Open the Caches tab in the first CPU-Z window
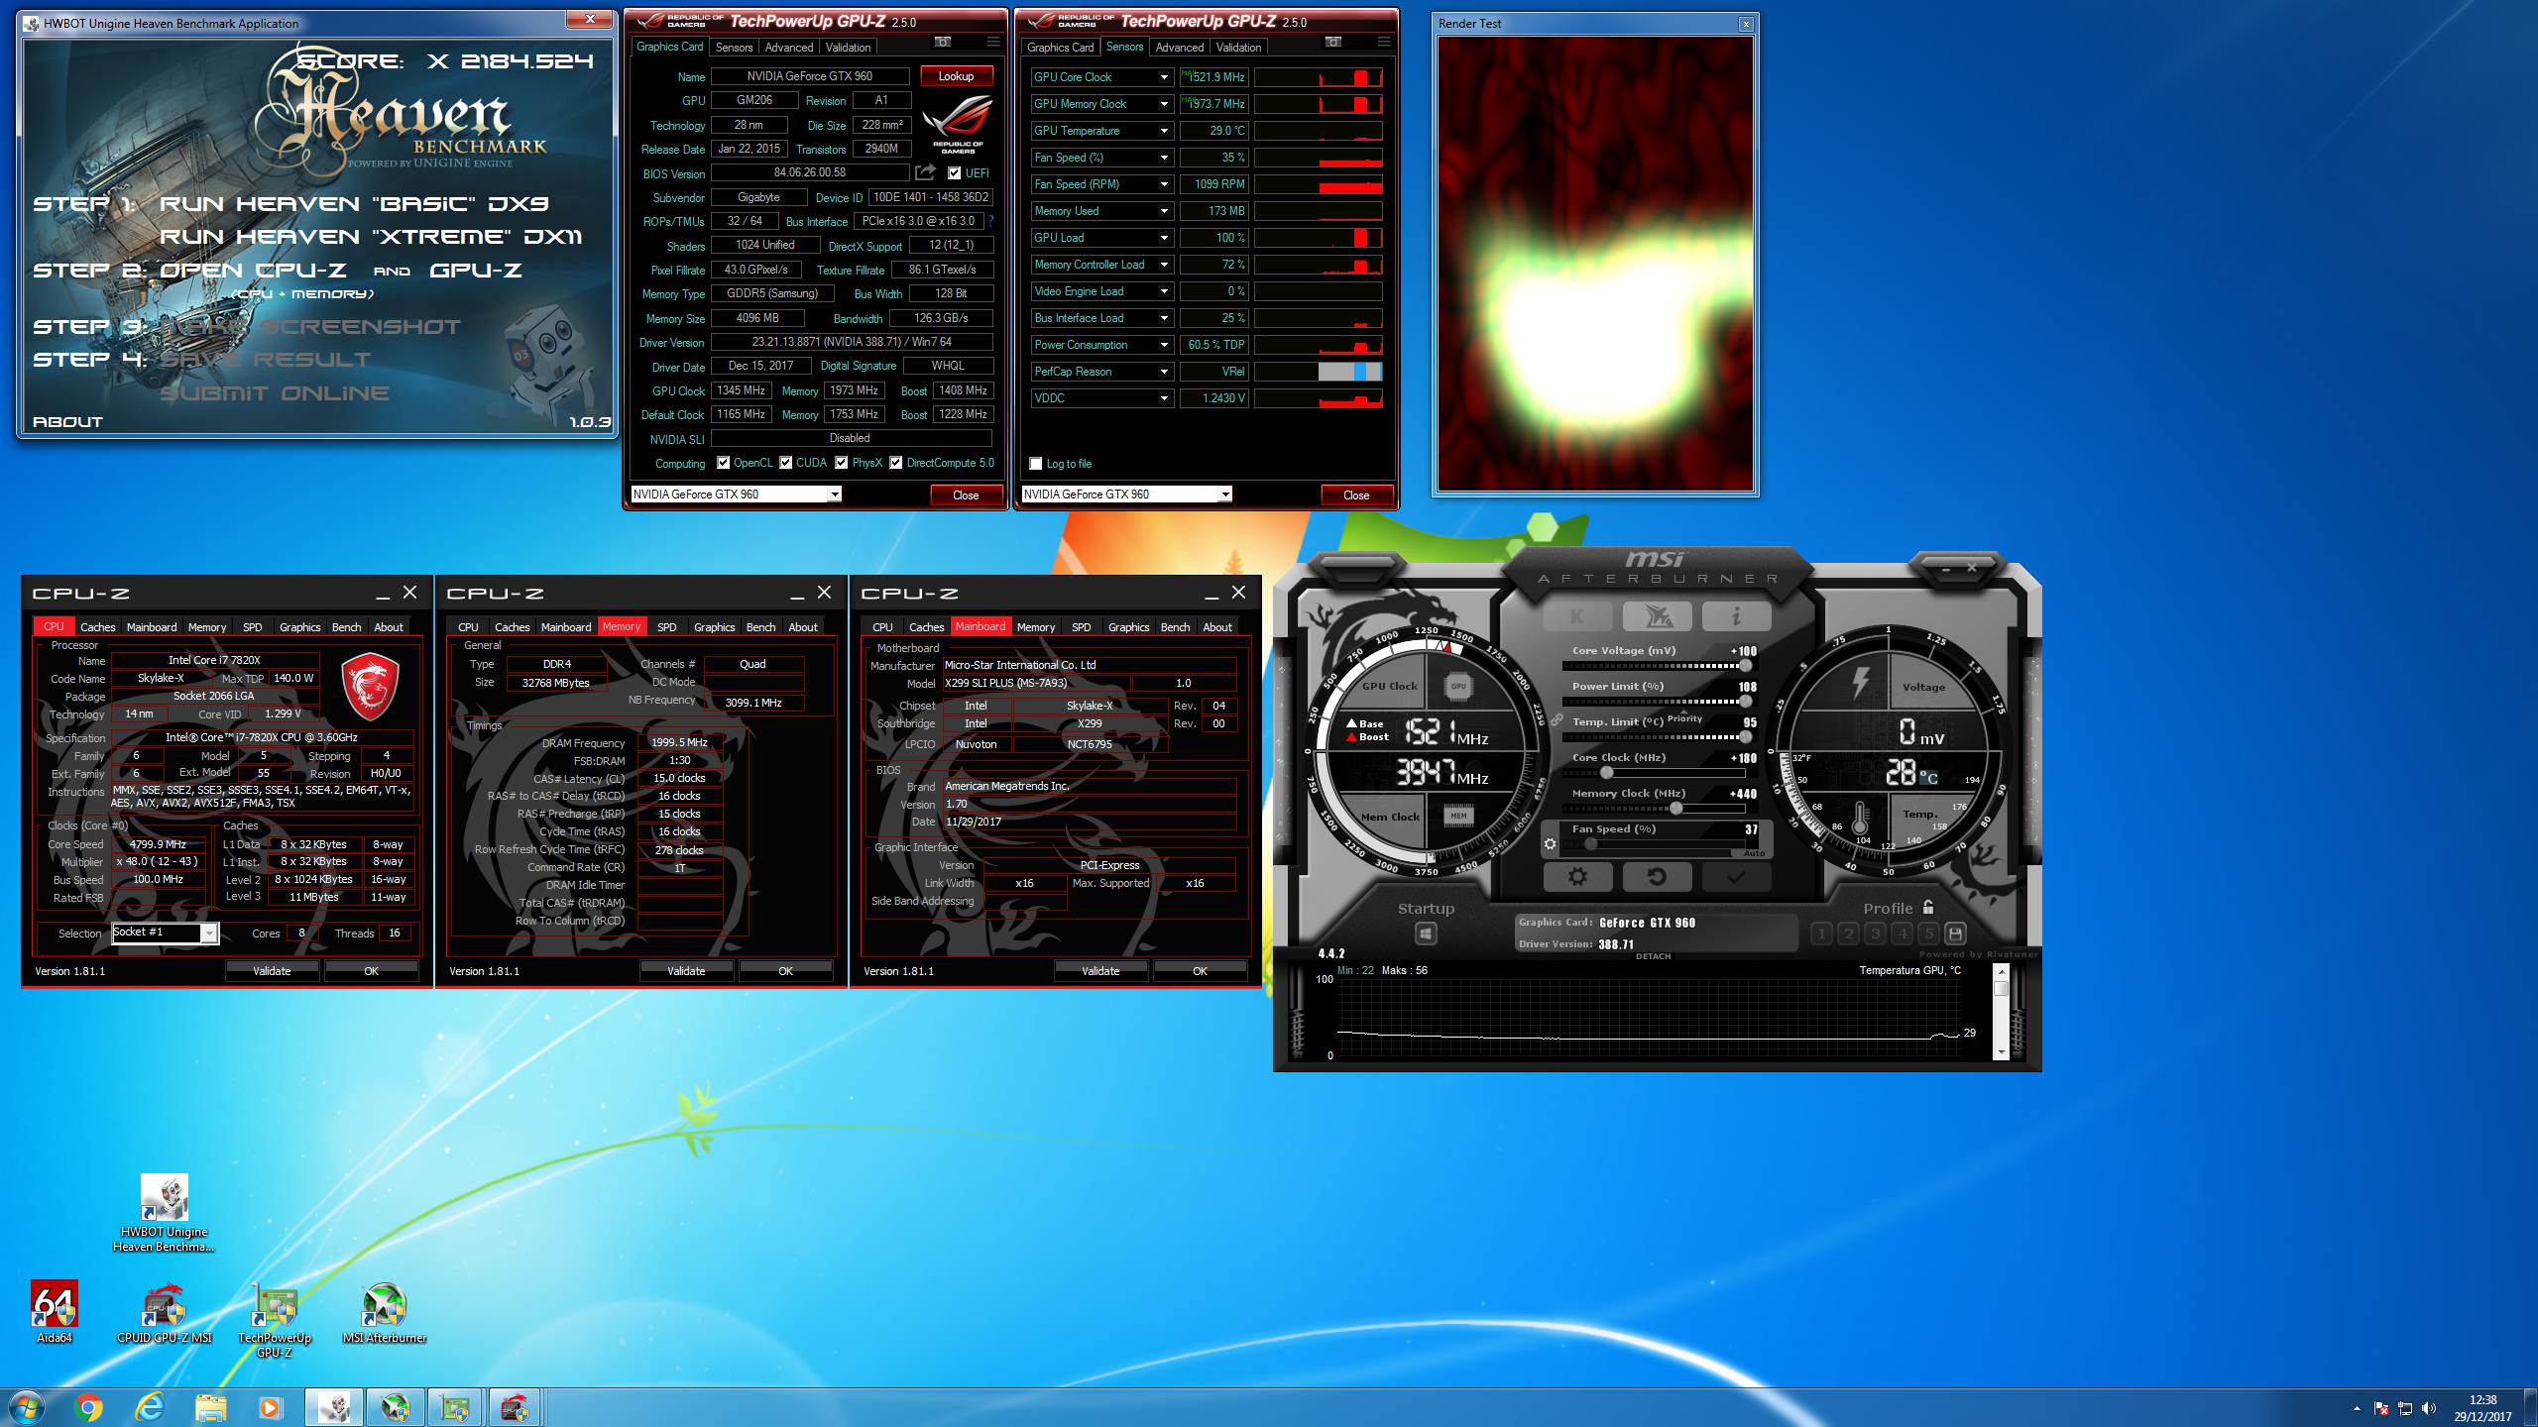 click(x=98, y=627)
